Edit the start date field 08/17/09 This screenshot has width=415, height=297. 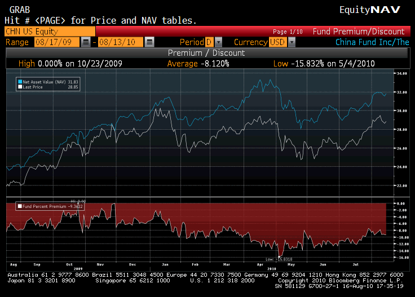coord(57,42)
